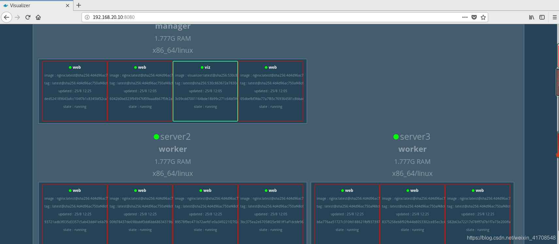
Task: Click the web task 6042b0bd on manager
Action: (140, 91)
